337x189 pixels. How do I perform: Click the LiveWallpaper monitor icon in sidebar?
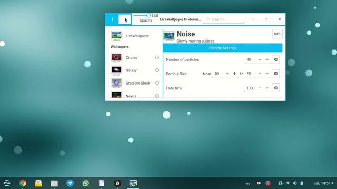[x=116, y=36]
